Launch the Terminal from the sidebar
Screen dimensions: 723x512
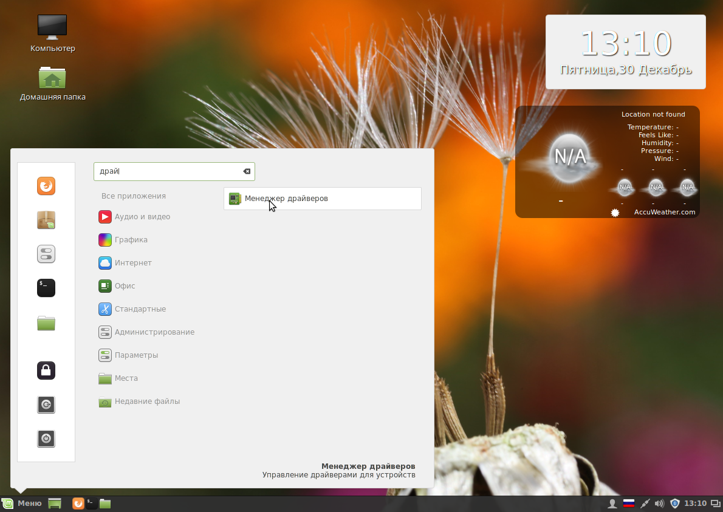tap(46, 288)
